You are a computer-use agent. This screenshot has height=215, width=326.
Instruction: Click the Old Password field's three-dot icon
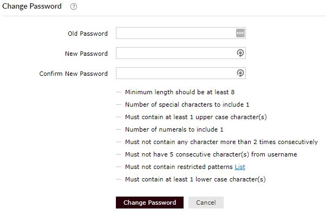point(240,33)
